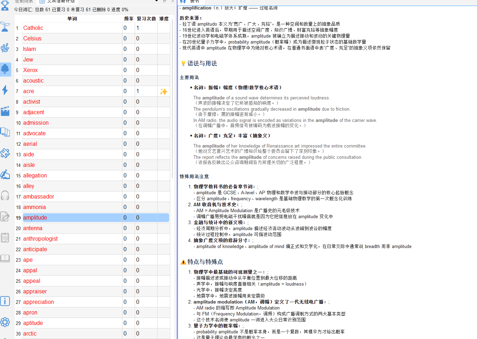This screenshot has width=477, height=339.
Task: Open the clapperboard video icon
Action: click(5, 111)
